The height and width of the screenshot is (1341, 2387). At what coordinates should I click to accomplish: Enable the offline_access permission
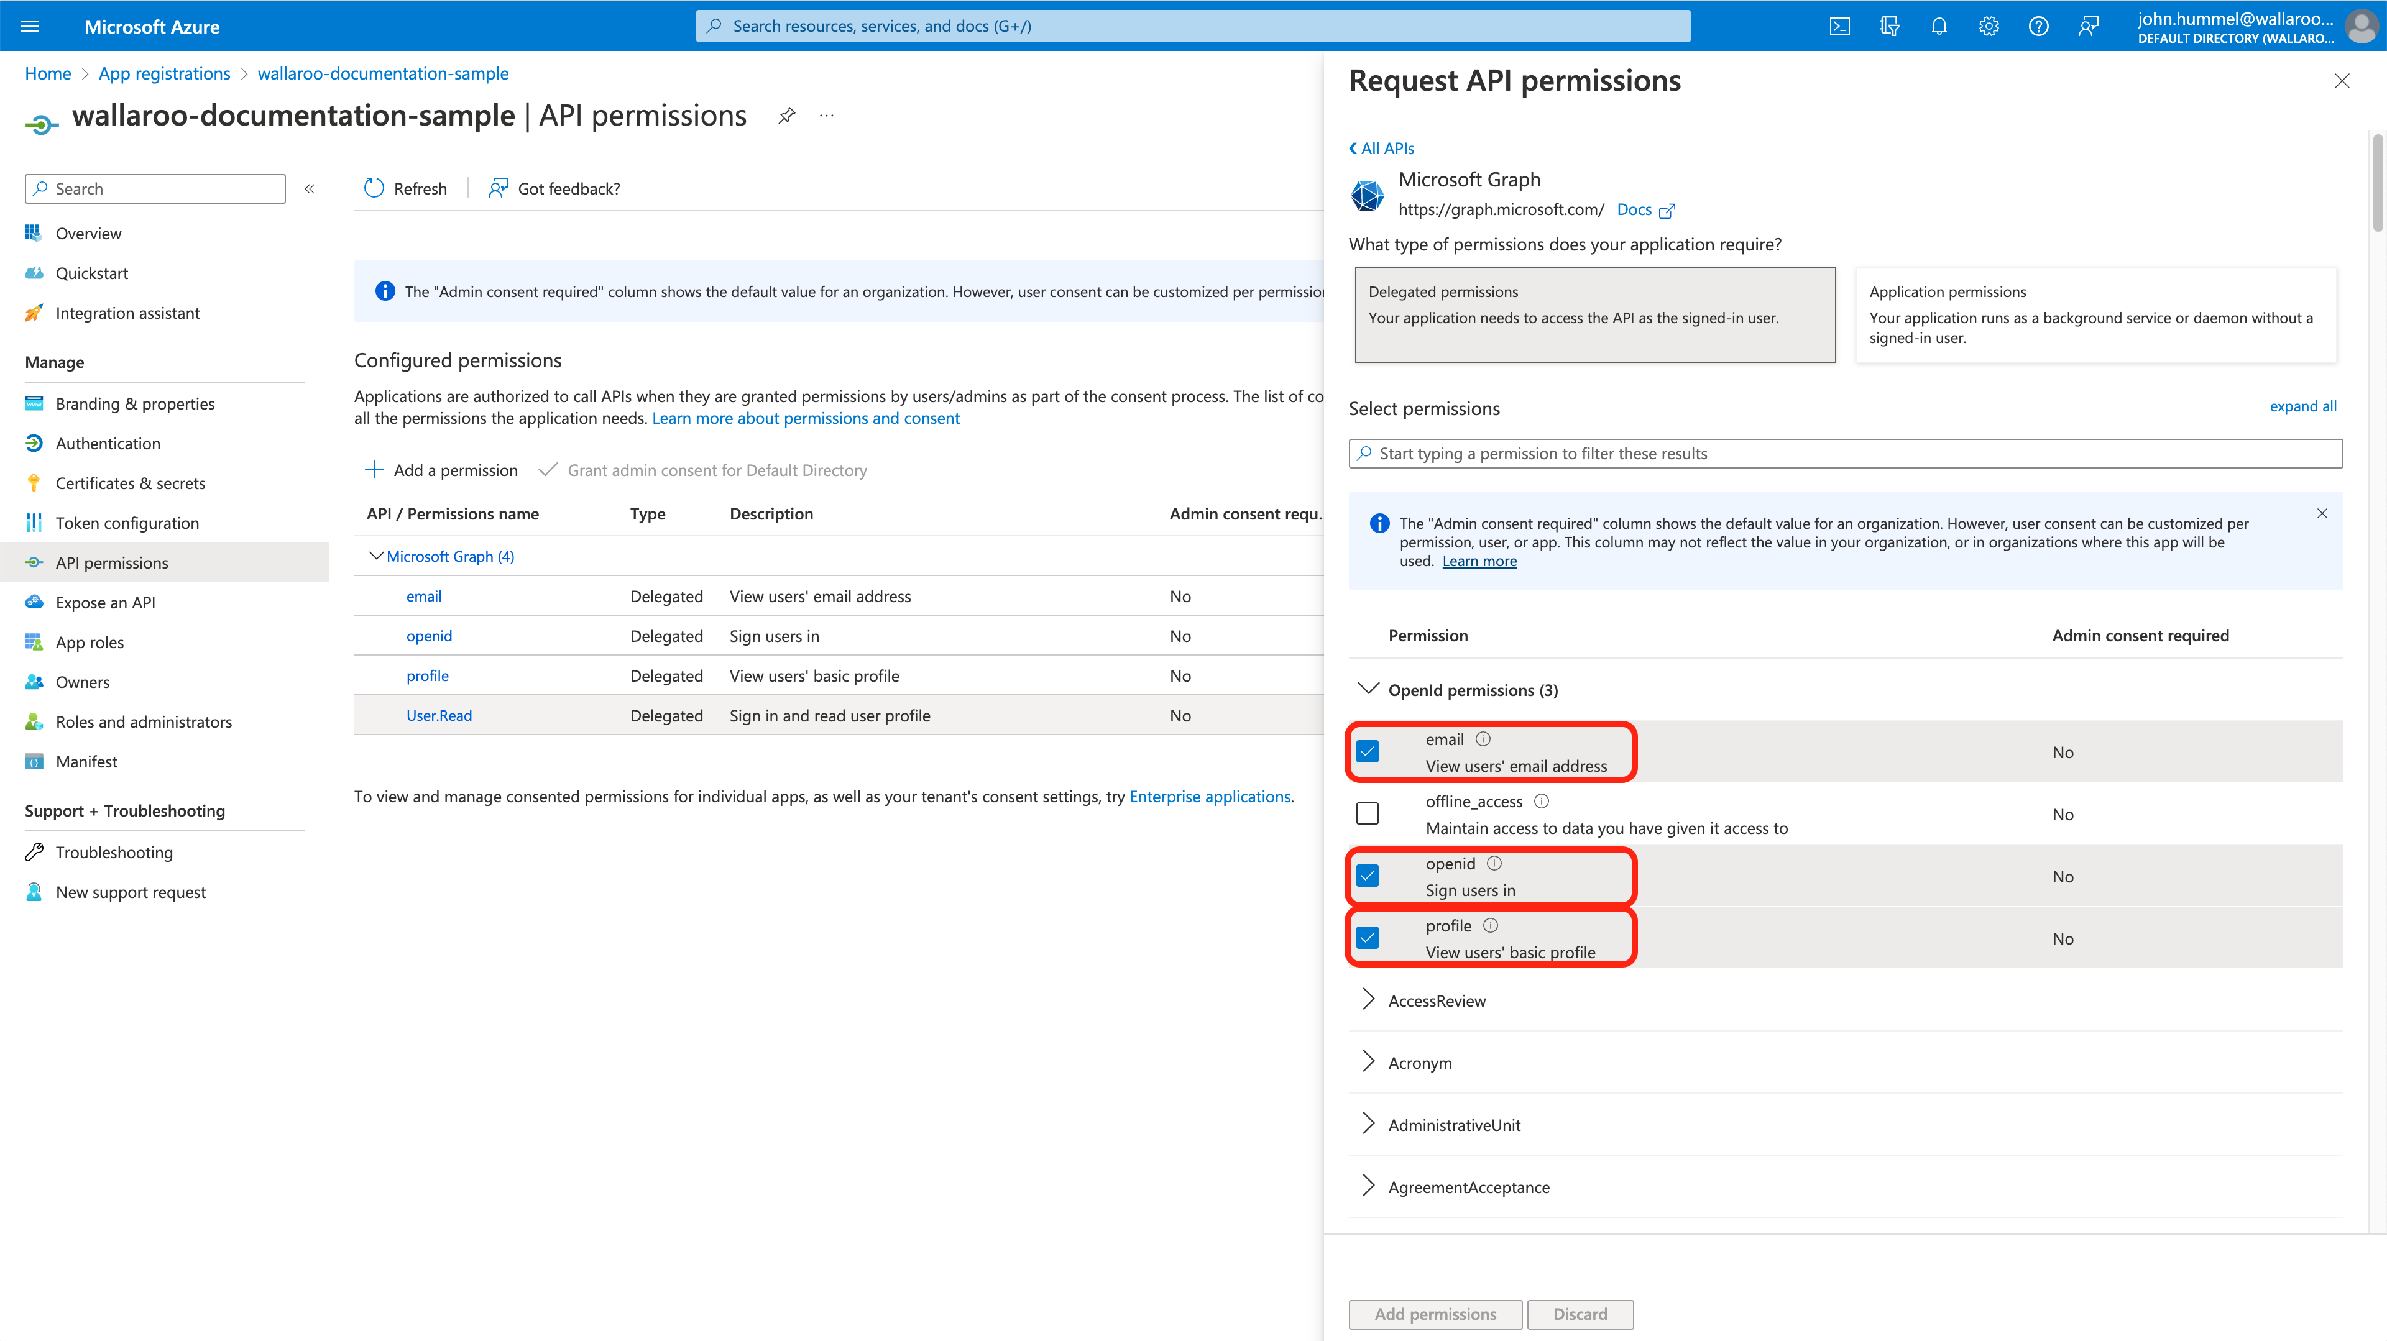pyautogui.click(x=1367, y=813)
